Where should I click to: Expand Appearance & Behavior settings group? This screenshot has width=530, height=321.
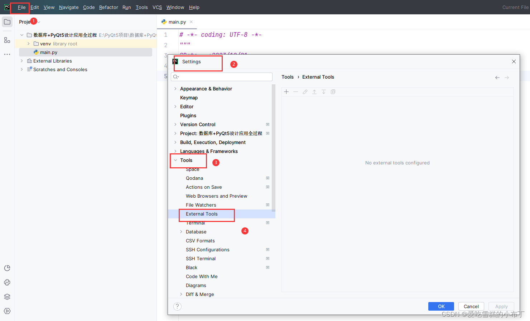tap(175, 89)
